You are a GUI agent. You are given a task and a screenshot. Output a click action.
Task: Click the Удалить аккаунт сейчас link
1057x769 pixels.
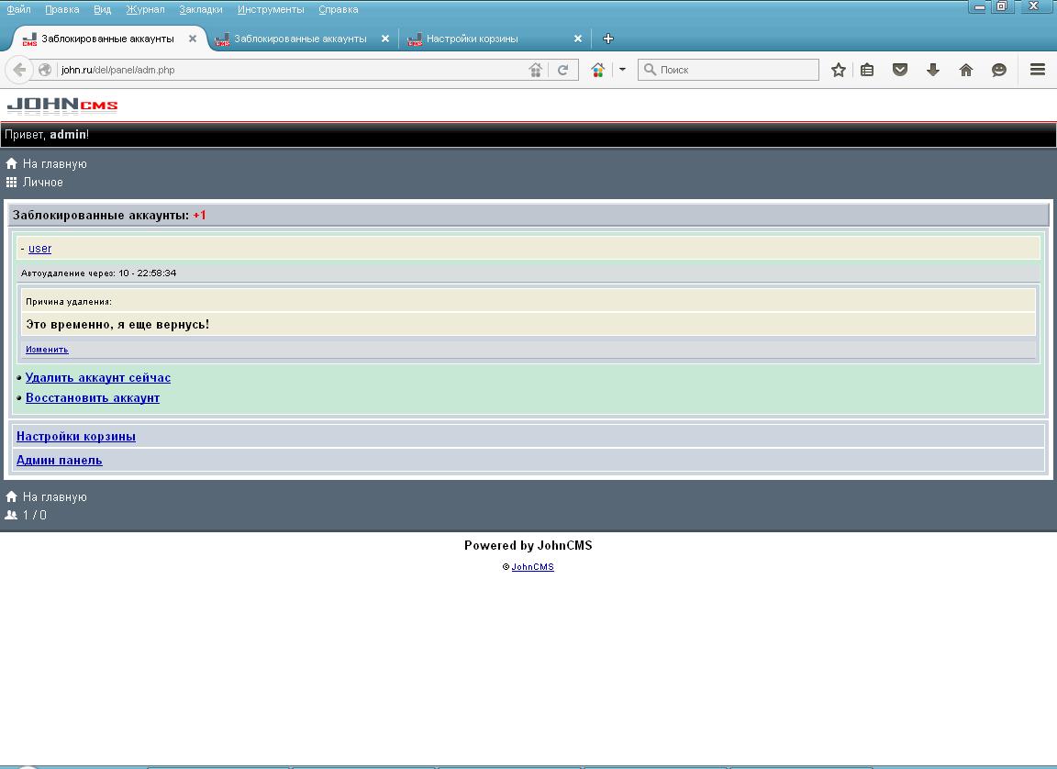pyautogui.click(x=98, y=377)
